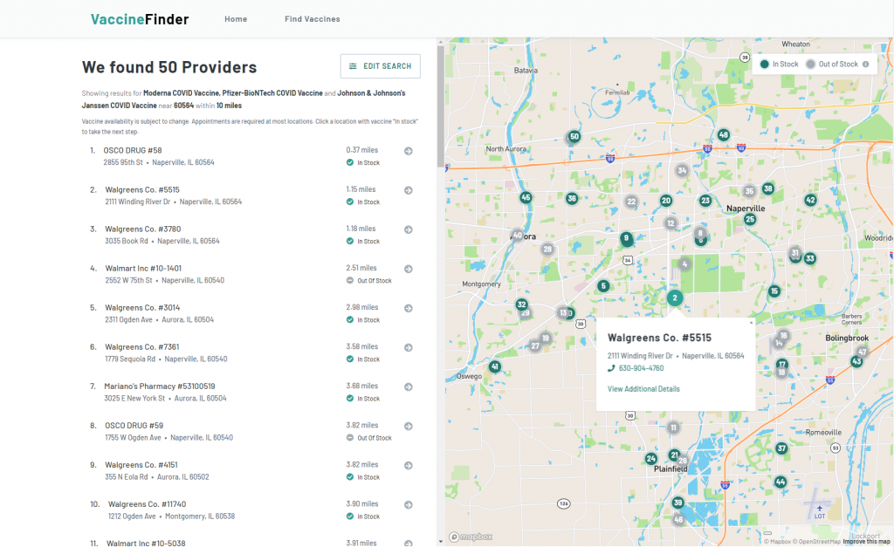
Task: Expand OSCO DRUG #59 listing arrow
Action: coord(408,426)
